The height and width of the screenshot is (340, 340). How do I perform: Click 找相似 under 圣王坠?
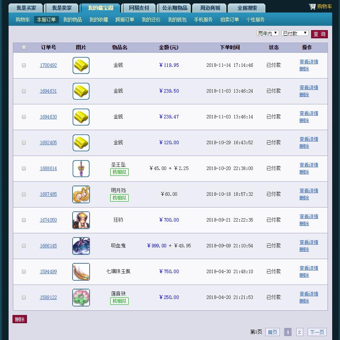click(x=119, y=172)
